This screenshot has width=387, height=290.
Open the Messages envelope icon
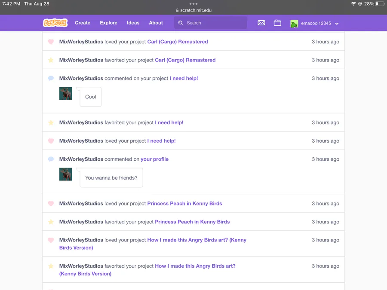point(261,23)
